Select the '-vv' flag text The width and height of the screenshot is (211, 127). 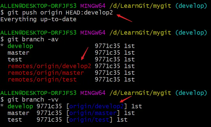[53, 100]
